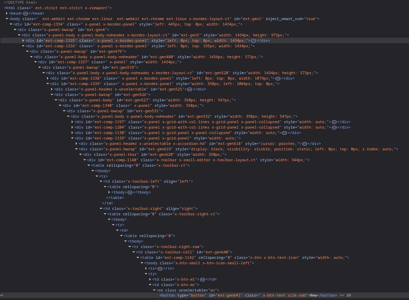
Task: Open ellipsis of collapsed tr under x-btn-small tbody
Action: coord(160,268)
